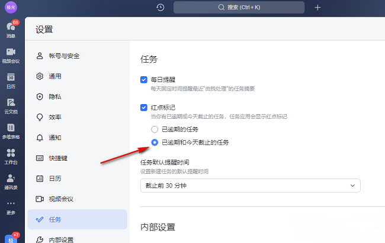This screenshot has width=385, height=243.
Task: Click the lightbulb icon for 效率
Action: (40, 117)
